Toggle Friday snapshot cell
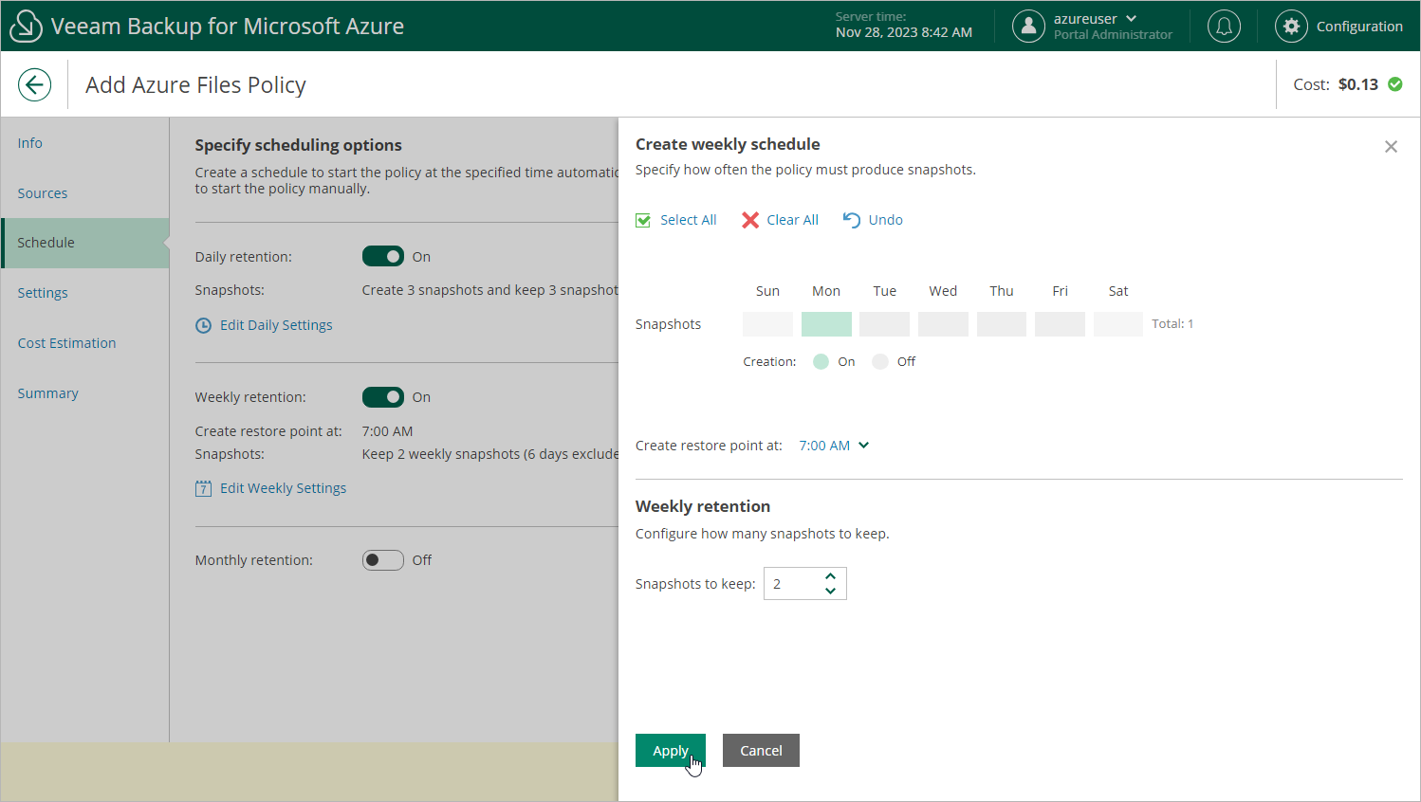The width and height of the screenshot is (1421, 802). pos(1060,324)
